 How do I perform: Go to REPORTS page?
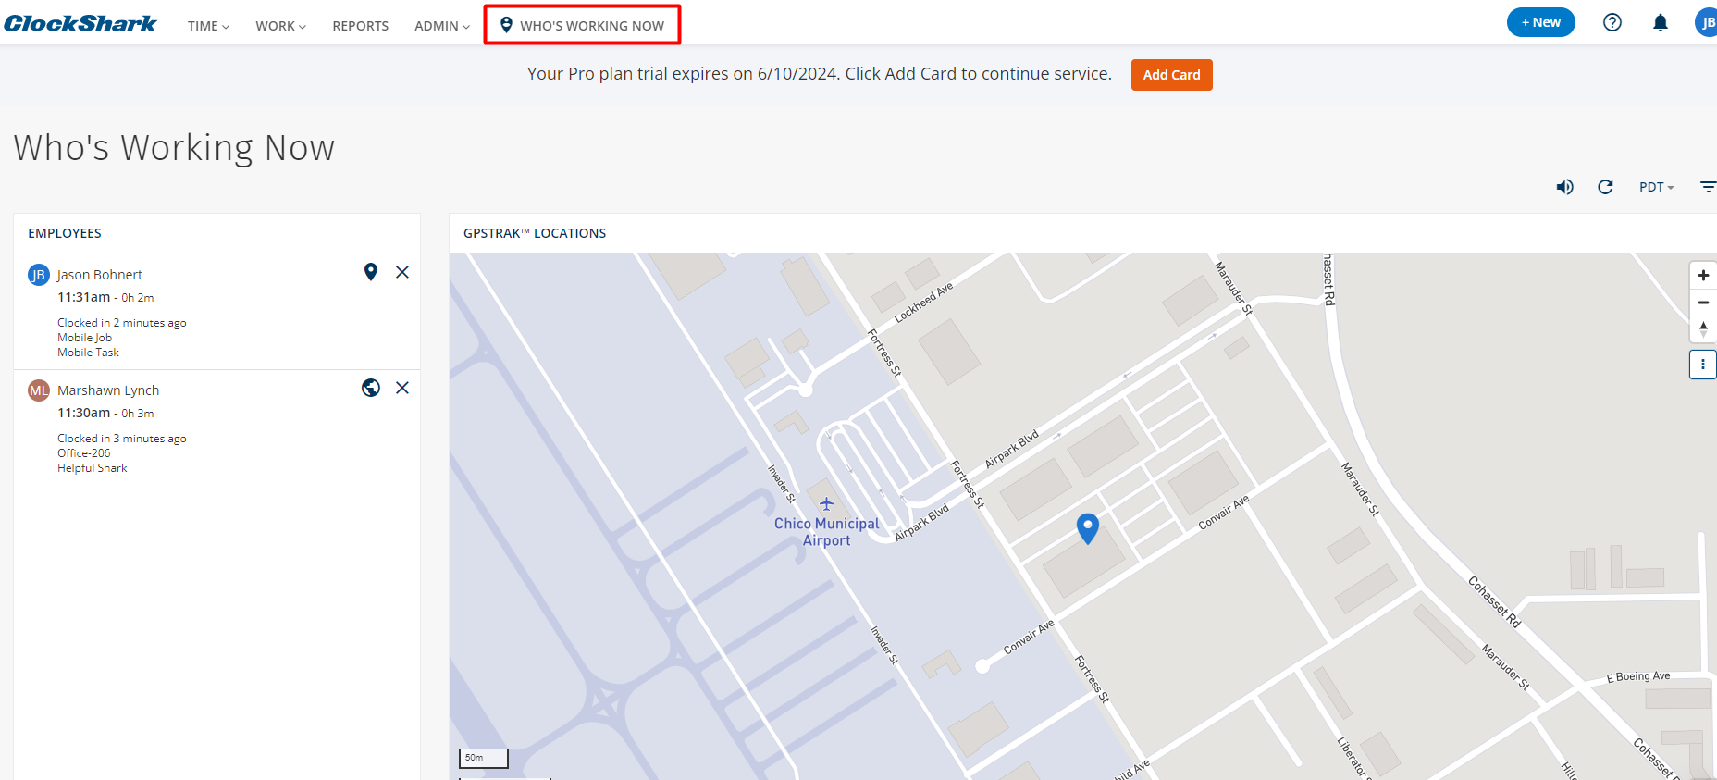[x=360, y=26]
